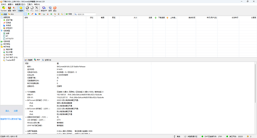Open the Tools (工具) menu
The image size is (257, 138).
[x=30, y=4]
